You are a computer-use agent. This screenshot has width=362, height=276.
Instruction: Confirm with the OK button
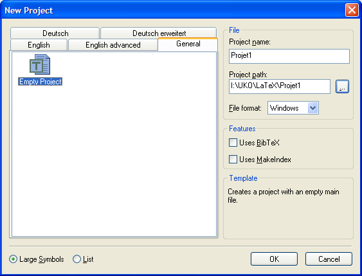click(274, 259)
